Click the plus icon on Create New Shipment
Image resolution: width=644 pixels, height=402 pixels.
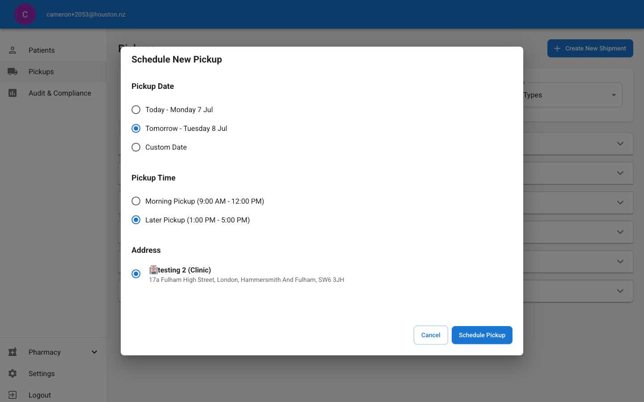[557, 48]
